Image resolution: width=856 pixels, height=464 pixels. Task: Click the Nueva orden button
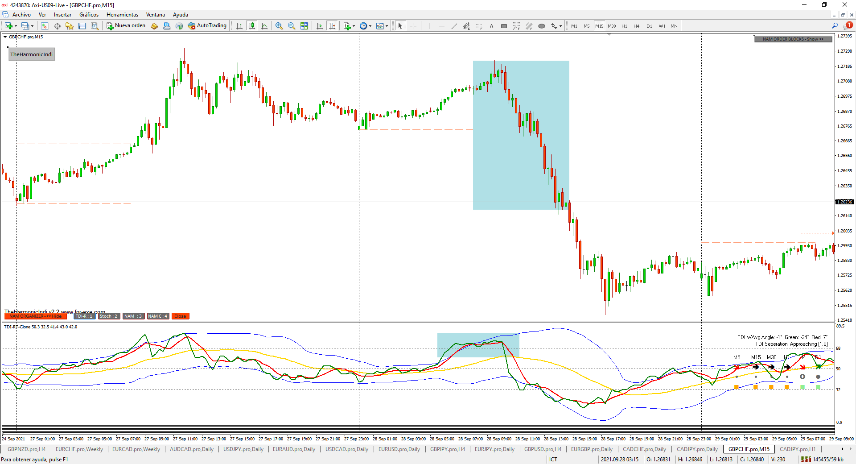[x=126, y=26]
